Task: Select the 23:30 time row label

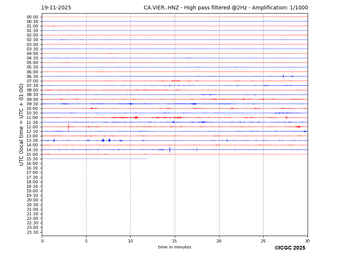Action: click(x=32, y=232)
